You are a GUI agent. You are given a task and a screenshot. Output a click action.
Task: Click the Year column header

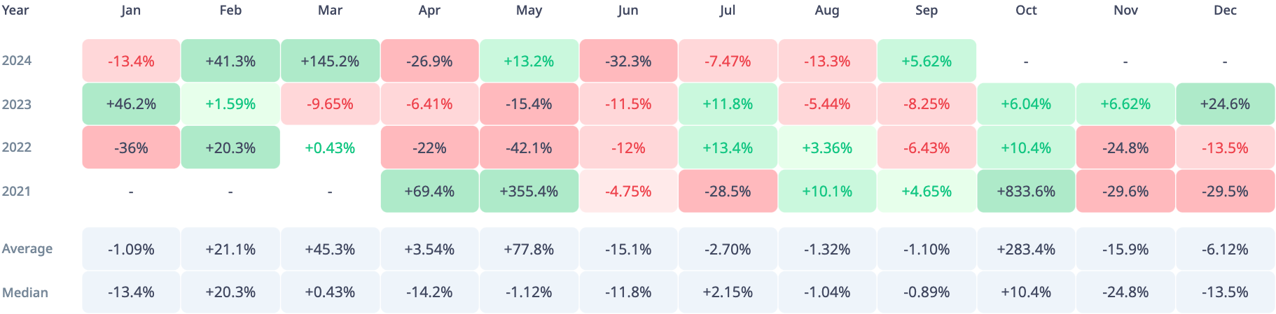click(15, 10)
